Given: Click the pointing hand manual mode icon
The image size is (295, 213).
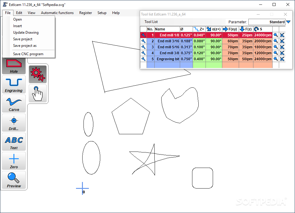Looking at the screenshot, I should tap(38, 93).
